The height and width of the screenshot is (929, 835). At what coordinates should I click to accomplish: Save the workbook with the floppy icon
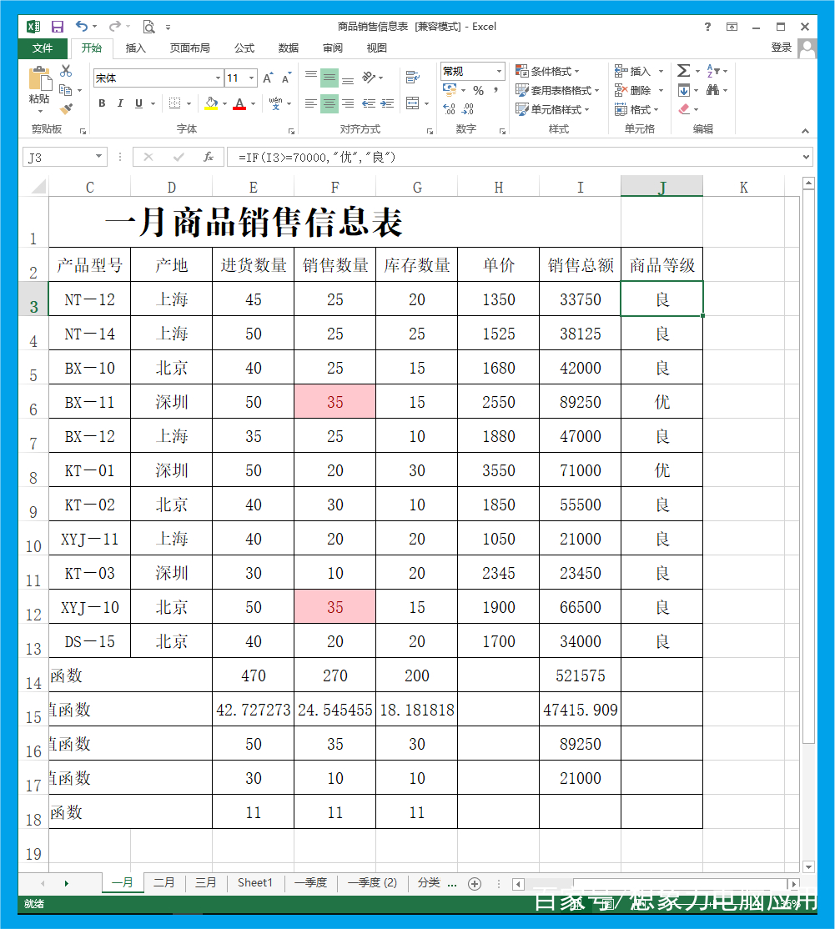pos(58,27)
